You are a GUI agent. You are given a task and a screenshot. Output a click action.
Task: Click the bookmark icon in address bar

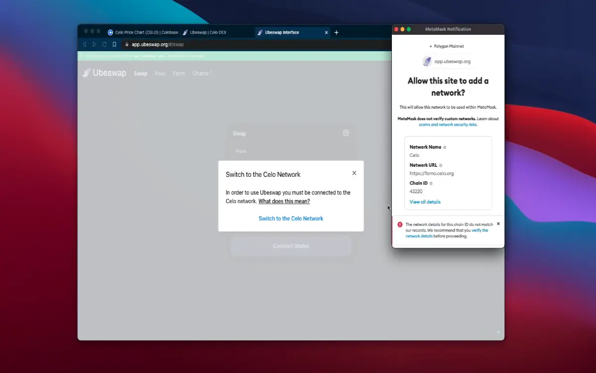114,44
